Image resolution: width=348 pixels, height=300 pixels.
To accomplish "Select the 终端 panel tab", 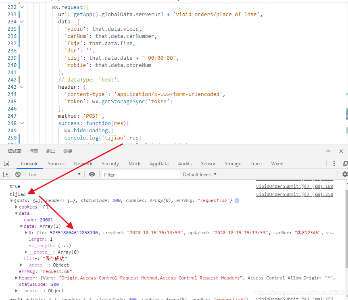I will click(68, 151).
